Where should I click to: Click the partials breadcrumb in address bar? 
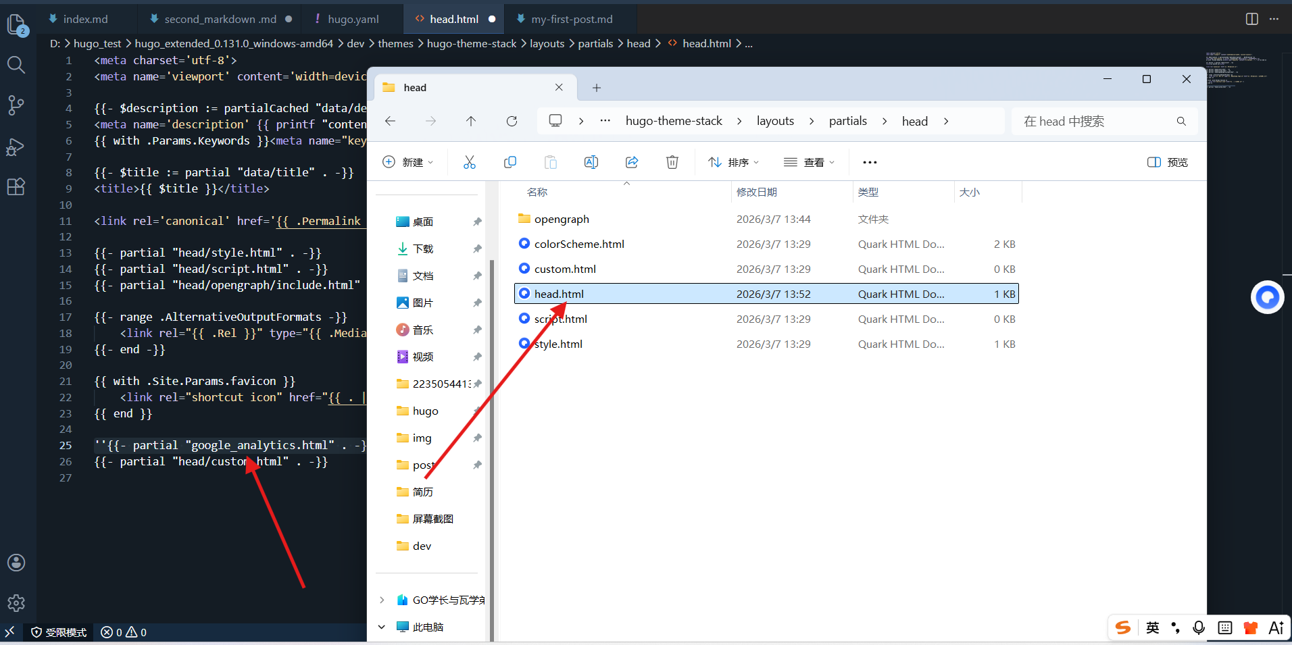click(x=847, y=122)
